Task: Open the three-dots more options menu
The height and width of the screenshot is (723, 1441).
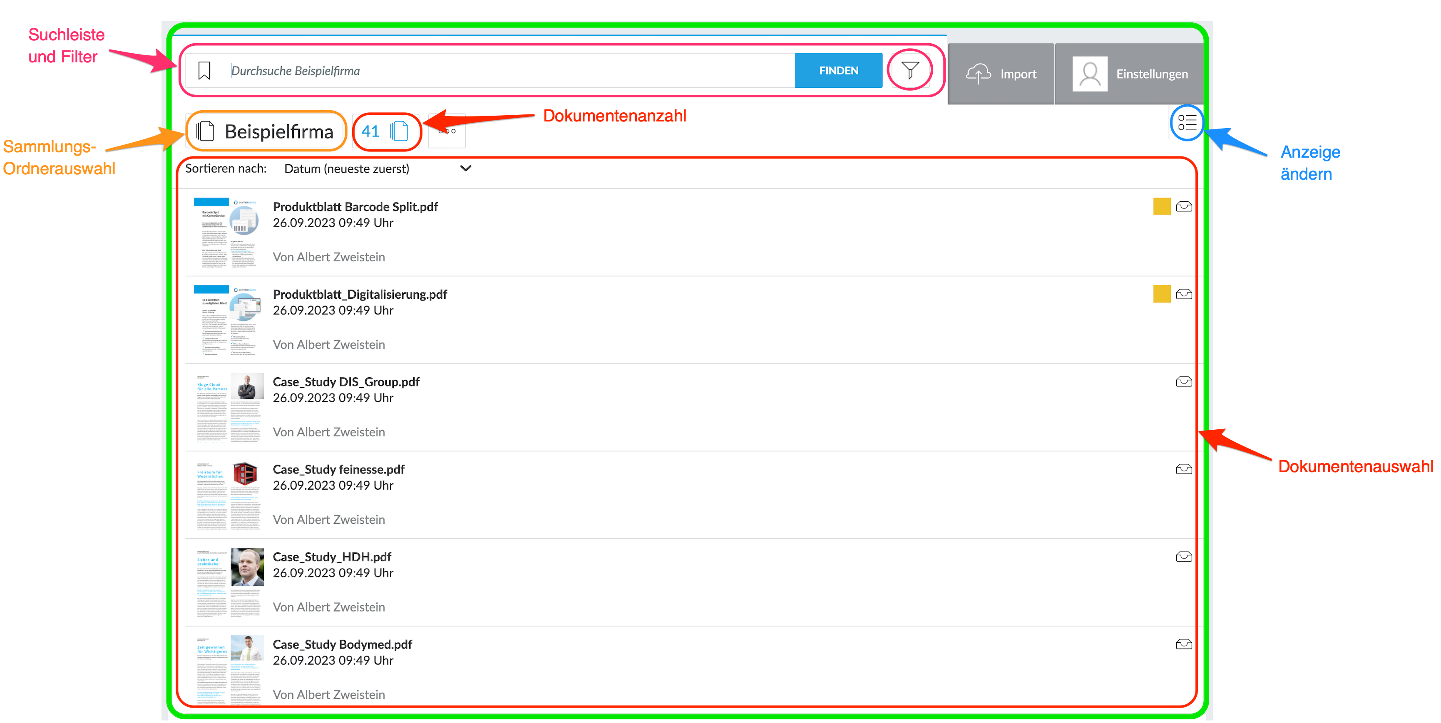Action: point(447,131)
